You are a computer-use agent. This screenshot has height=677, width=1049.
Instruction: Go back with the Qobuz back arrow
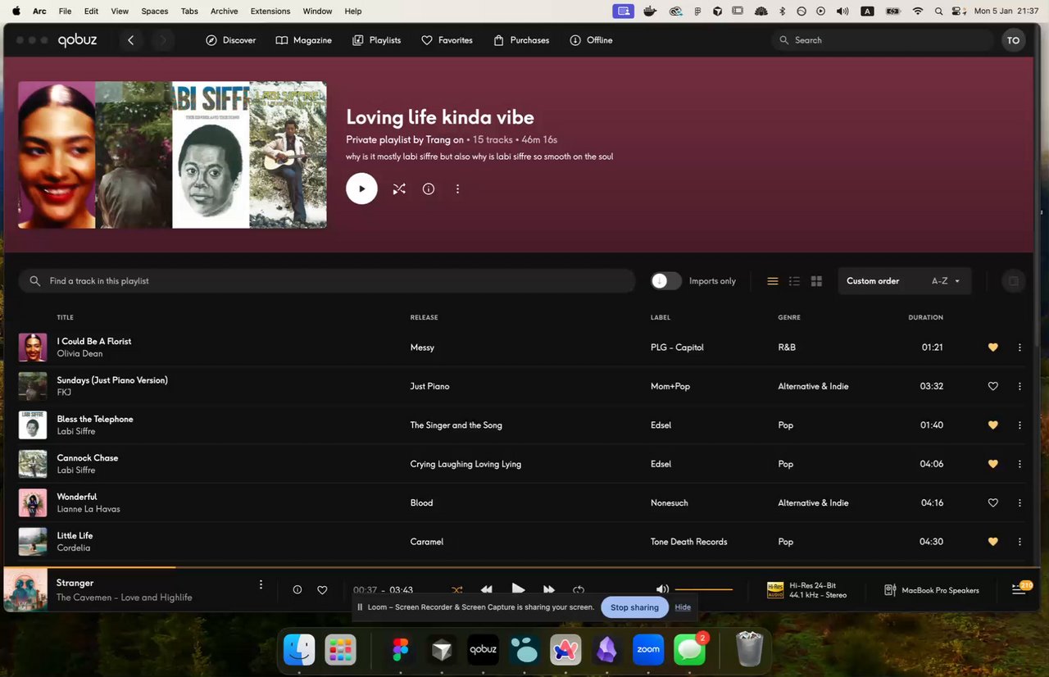coord(130,40)
